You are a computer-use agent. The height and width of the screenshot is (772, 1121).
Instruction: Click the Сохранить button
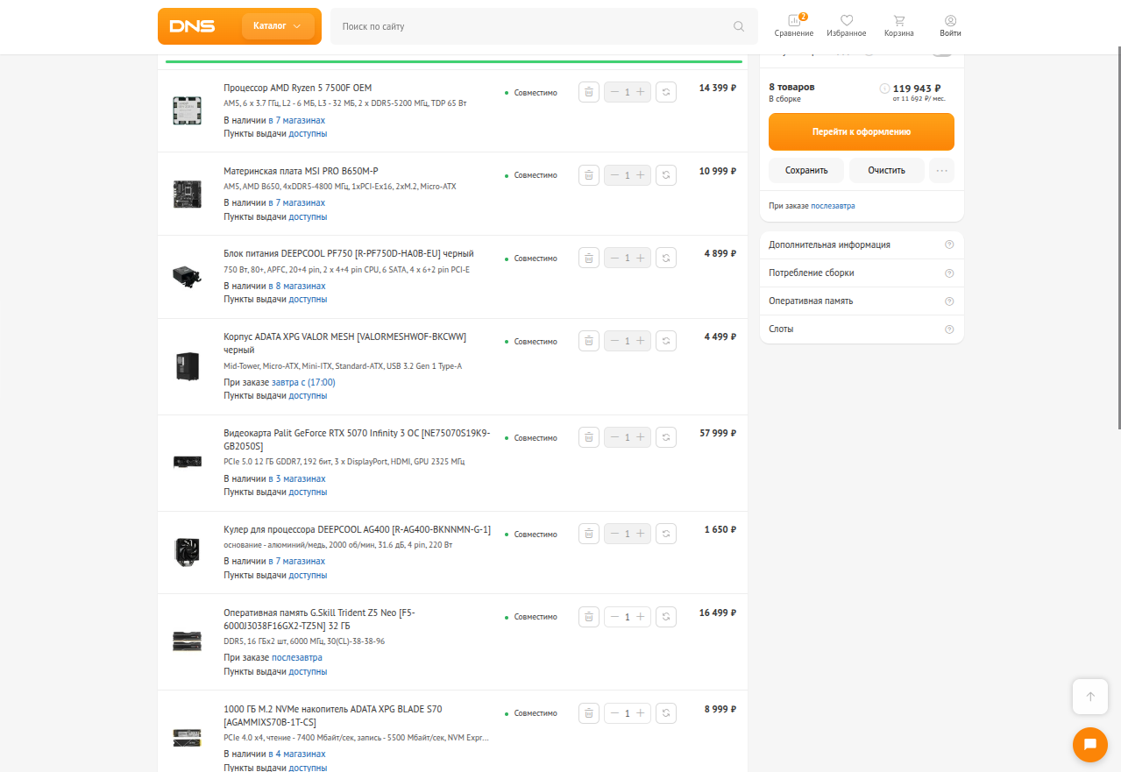coord(806,170)
